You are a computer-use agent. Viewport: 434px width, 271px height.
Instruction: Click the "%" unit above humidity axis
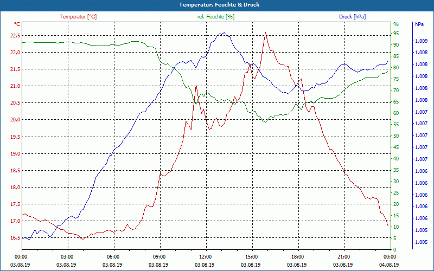[x=396, y=24]
